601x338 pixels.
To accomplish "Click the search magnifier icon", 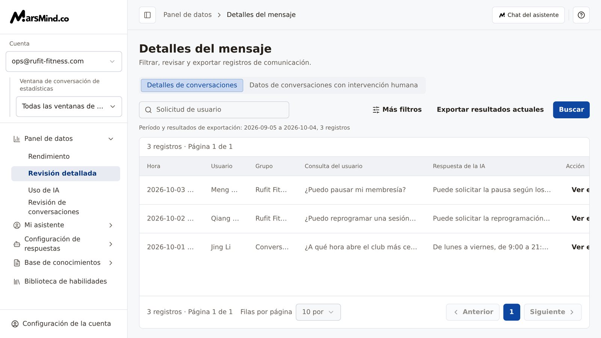I will [x=148, y=110].
